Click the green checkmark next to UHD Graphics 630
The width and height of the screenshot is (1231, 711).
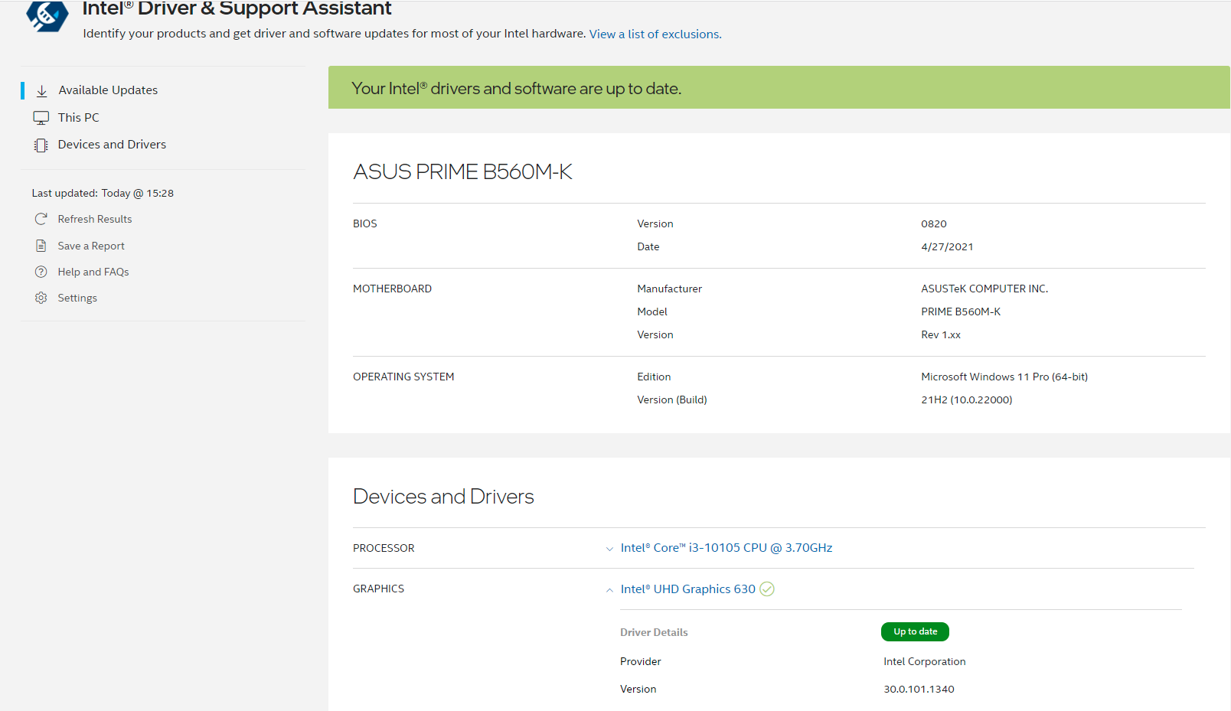[x=767, y=589]
